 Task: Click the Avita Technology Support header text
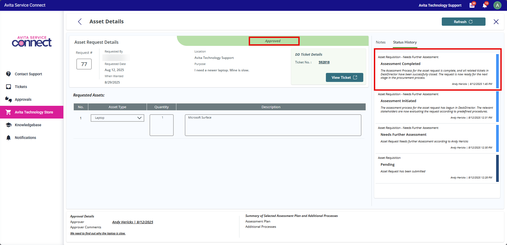pos(440,5)
